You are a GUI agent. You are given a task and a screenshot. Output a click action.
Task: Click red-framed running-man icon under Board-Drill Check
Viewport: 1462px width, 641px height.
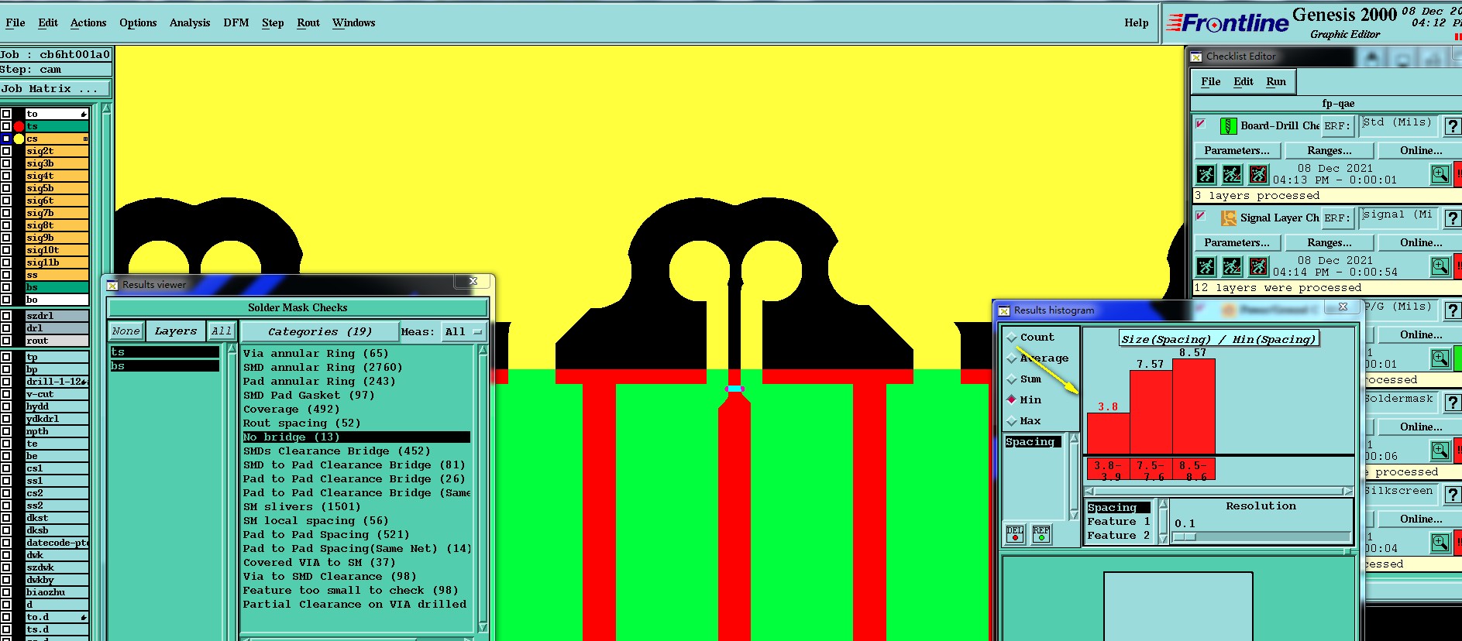[1258, 174]
